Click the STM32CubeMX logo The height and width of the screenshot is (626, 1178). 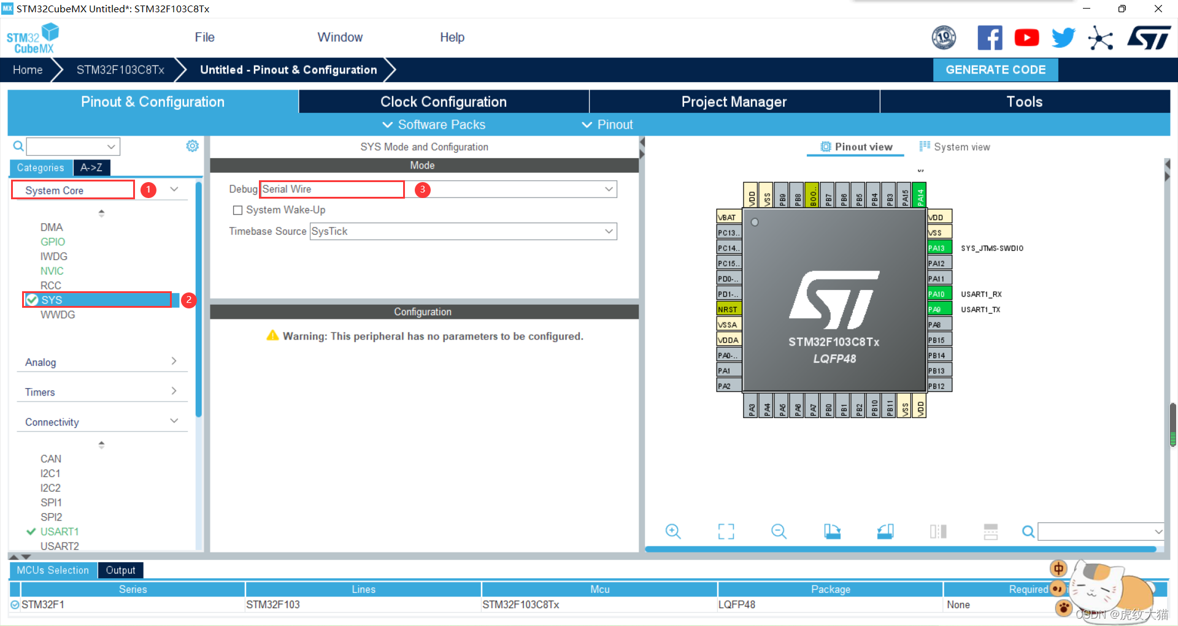pos(33,38)
